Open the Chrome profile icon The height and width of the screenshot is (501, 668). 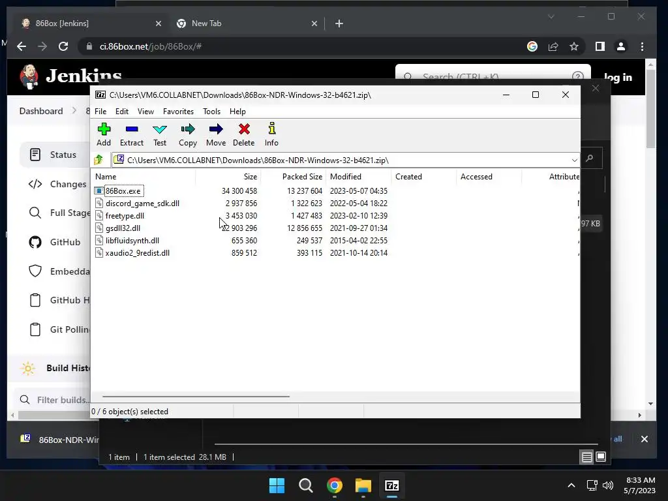621,46
